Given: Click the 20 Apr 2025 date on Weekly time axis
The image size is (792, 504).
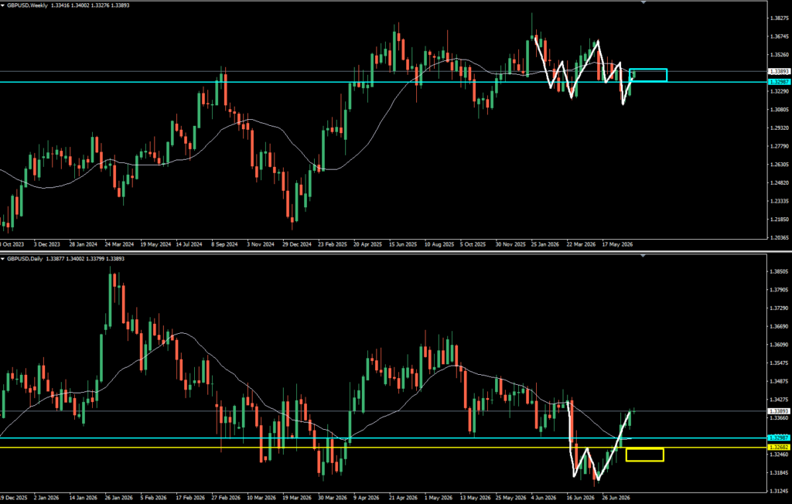Looking at the screenshot, I should [367, 244].
